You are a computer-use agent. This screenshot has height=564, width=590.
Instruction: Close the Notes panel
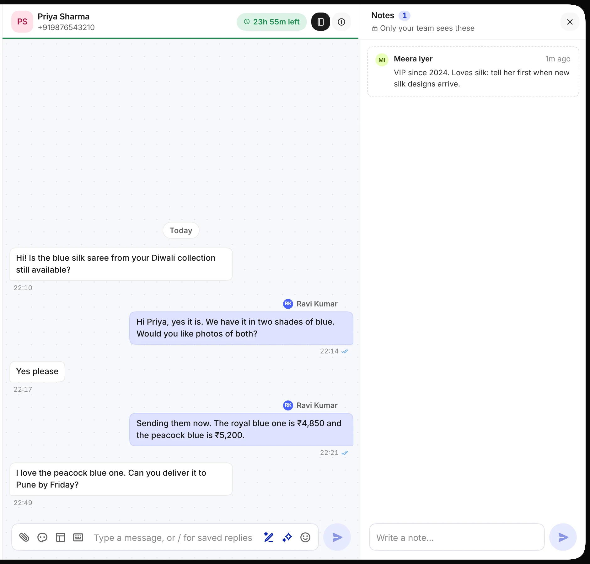coord(570,22)
